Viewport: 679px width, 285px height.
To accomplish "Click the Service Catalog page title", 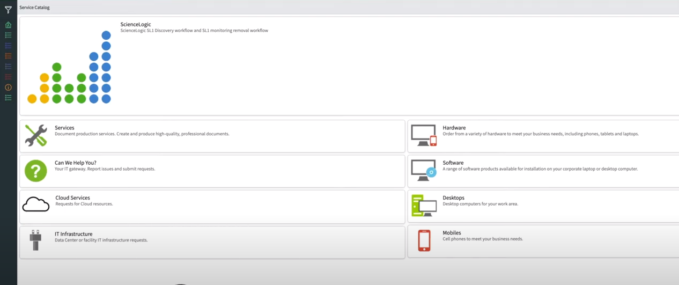I will 34,8.
